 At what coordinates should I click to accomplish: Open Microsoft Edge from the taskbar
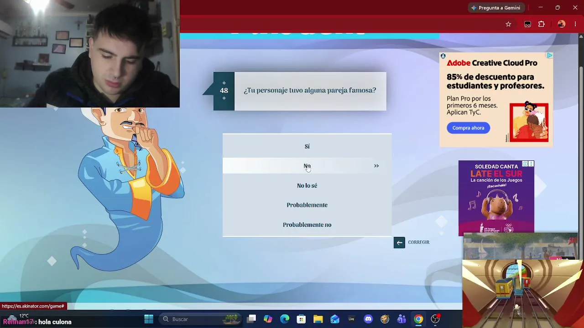[x=285, y=319]
